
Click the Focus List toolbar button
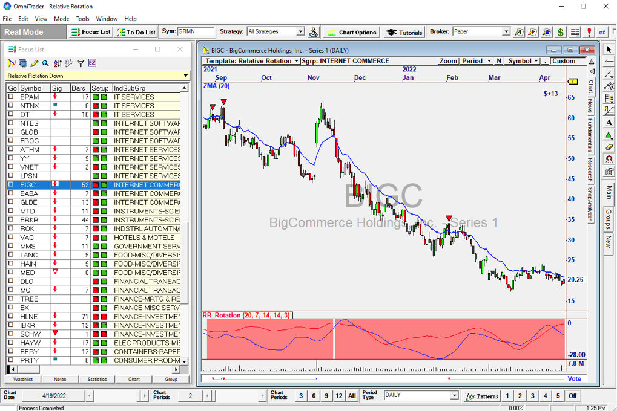click(91, 32)
